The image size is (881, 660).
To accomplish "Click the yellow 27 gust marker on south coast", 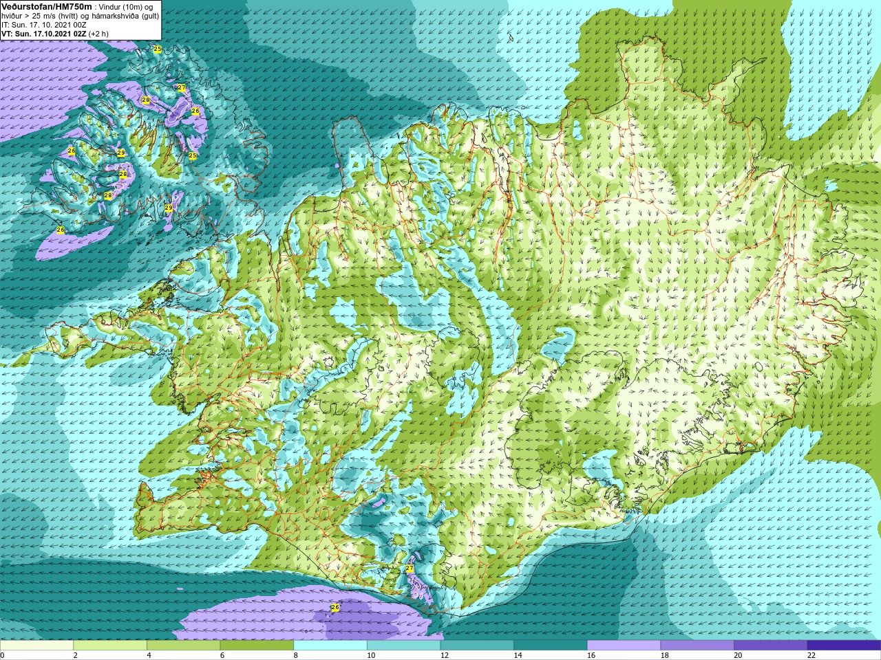I will [410, 568].
